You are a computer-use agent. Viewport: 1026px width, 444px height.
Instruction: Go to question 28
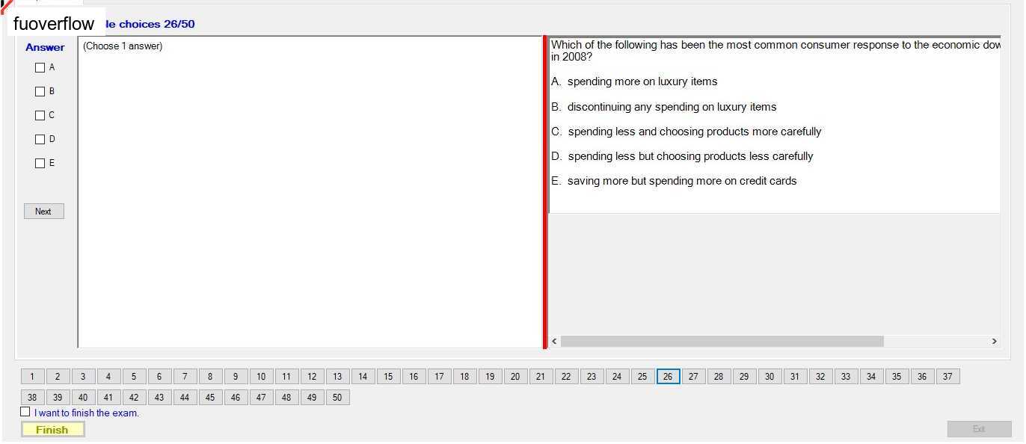click(x=719, y=377)
